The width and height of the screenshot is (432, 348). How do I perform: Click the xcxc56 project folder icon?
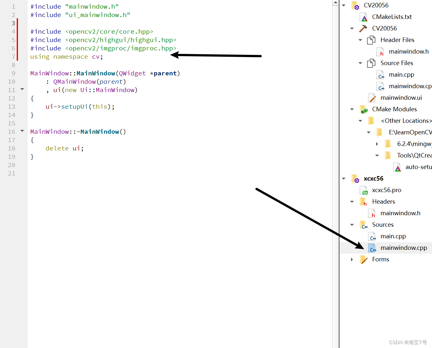355,179
